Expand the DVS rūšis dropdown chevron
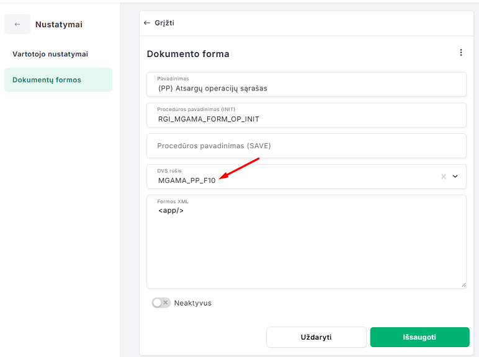This screenshot has width=479, height=357. pos(455,177)
